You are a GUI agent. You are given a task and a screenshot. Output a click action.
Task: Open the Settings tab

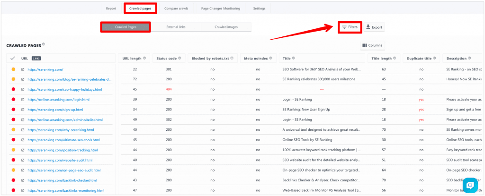pos(259,9)
